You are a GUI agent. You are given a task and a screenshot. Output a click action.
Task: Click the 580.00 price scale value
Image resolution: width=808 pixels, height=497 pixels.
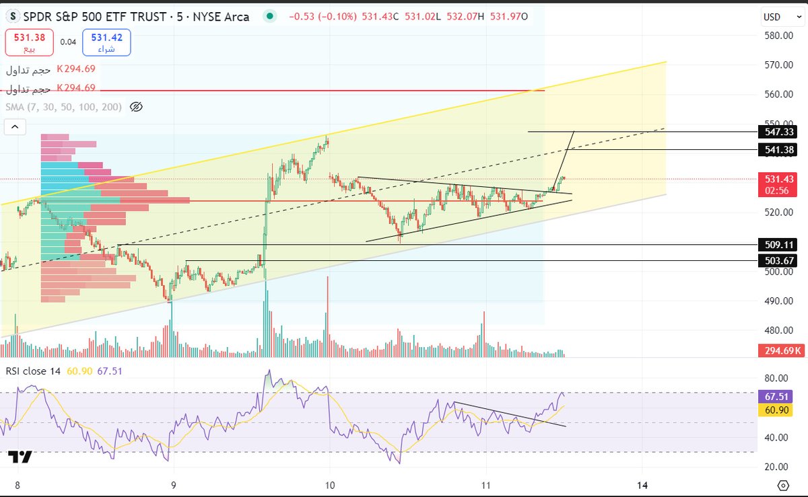point(778,35)
